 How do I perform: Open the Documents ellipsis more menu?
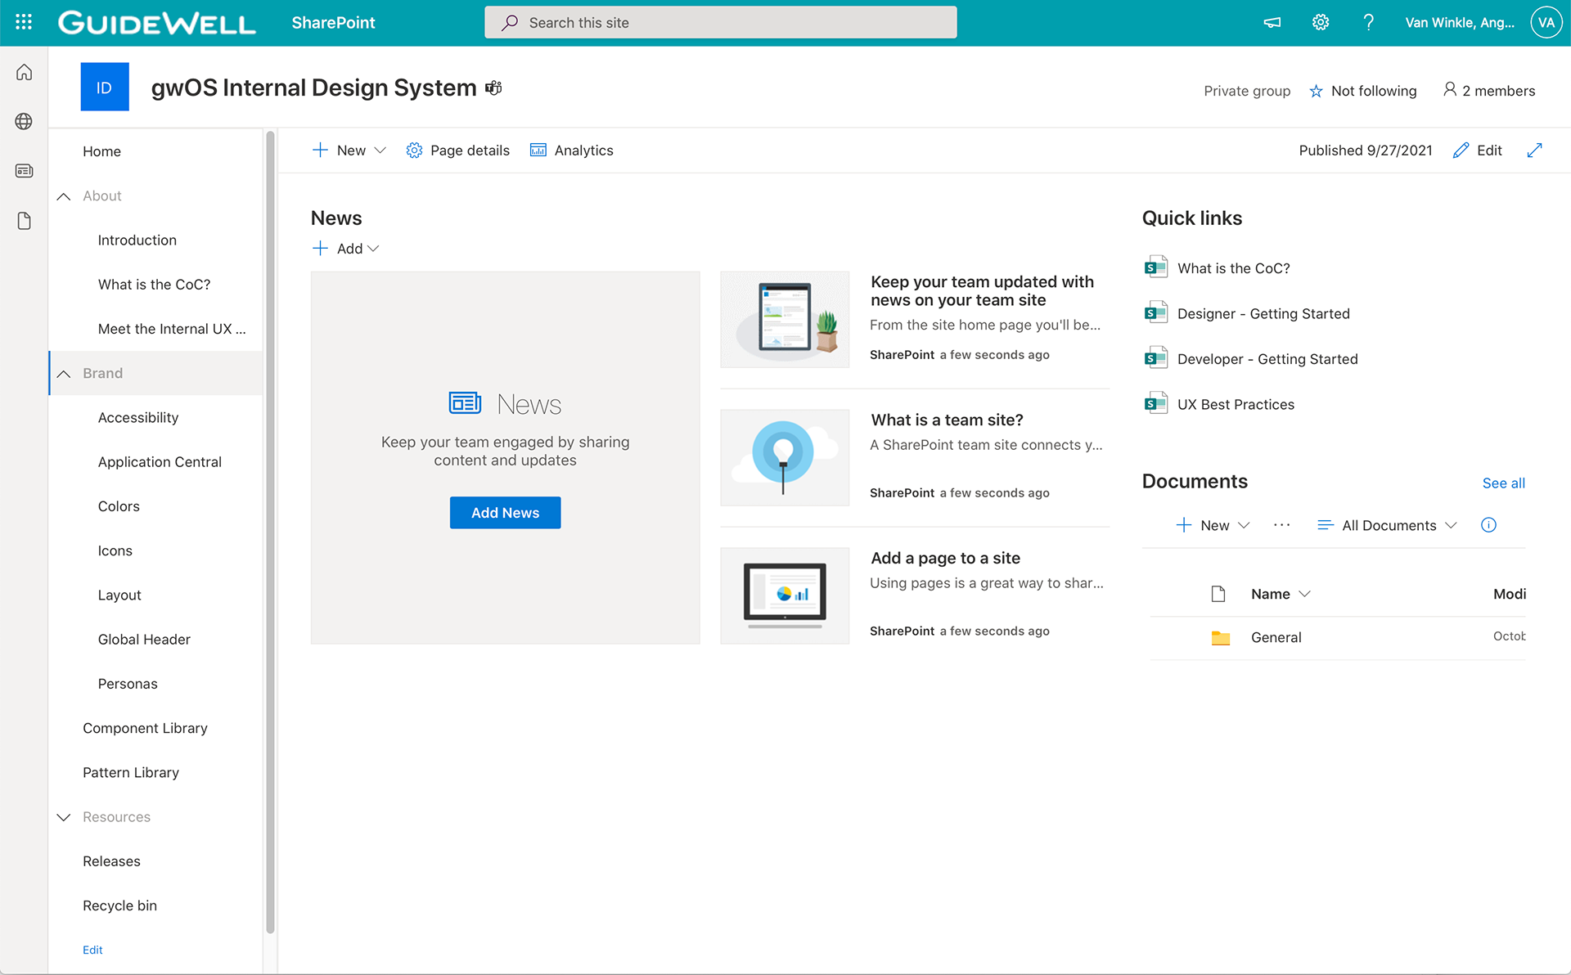click(x=1281, y=525)
